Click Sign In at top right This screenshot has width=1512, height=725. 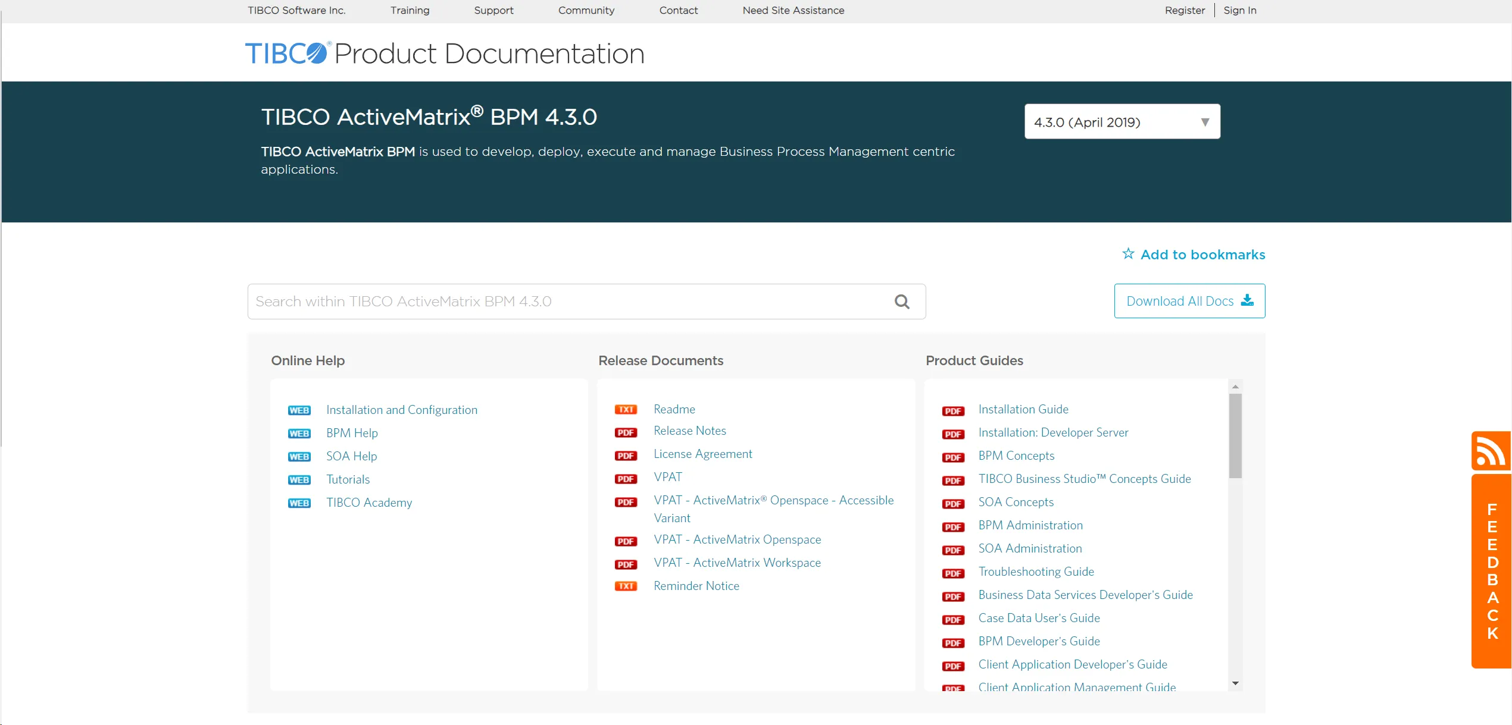(1239, 10)
